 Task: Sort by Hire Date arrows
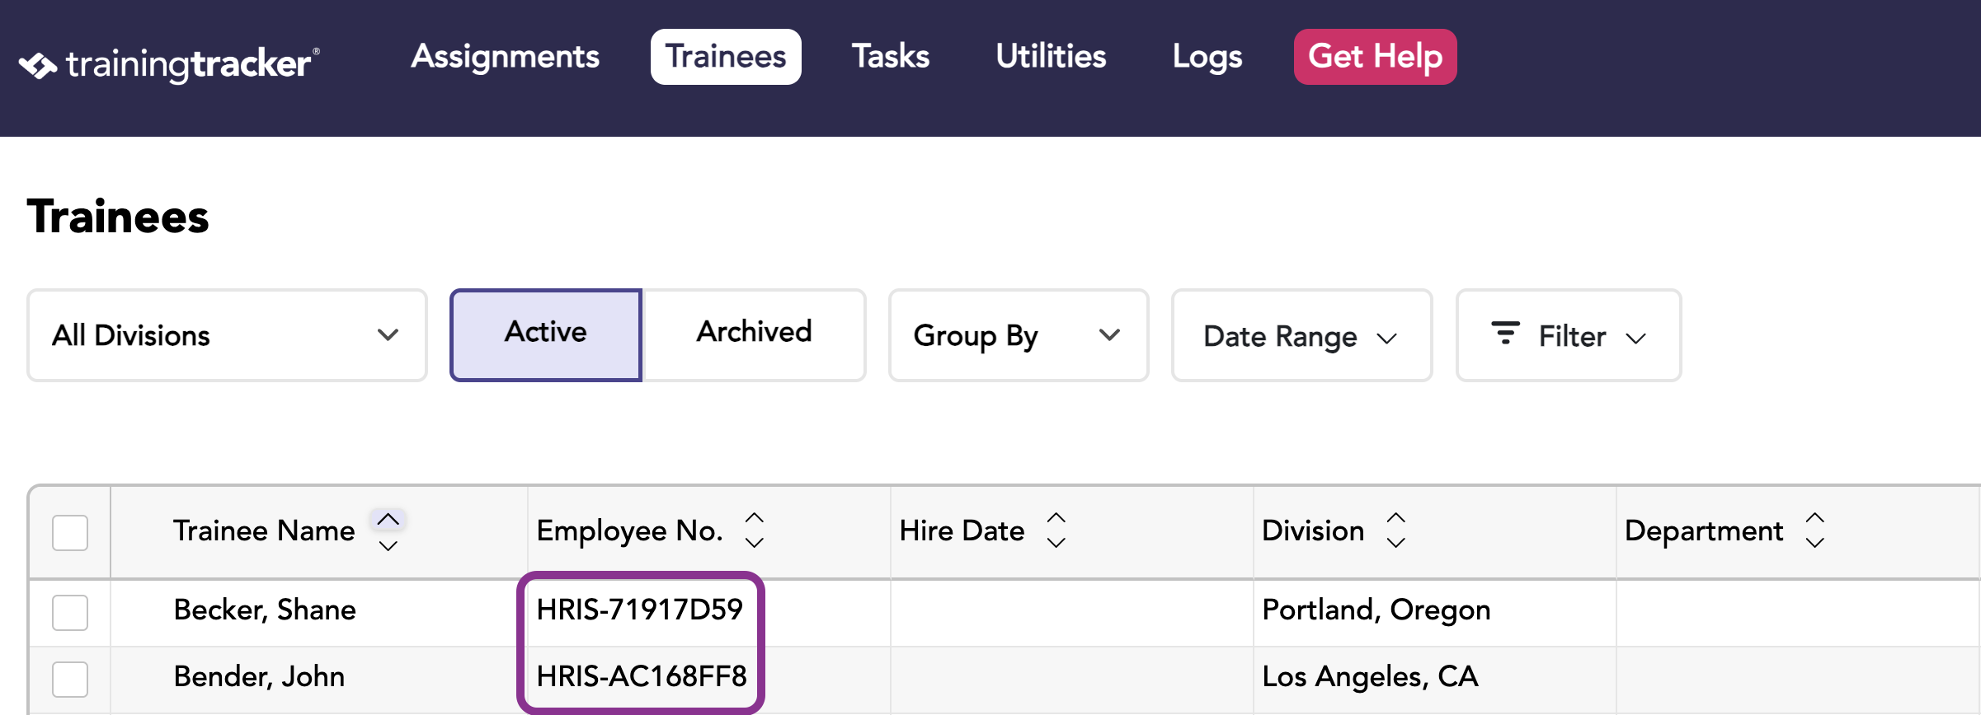[x=1056, y=530]
